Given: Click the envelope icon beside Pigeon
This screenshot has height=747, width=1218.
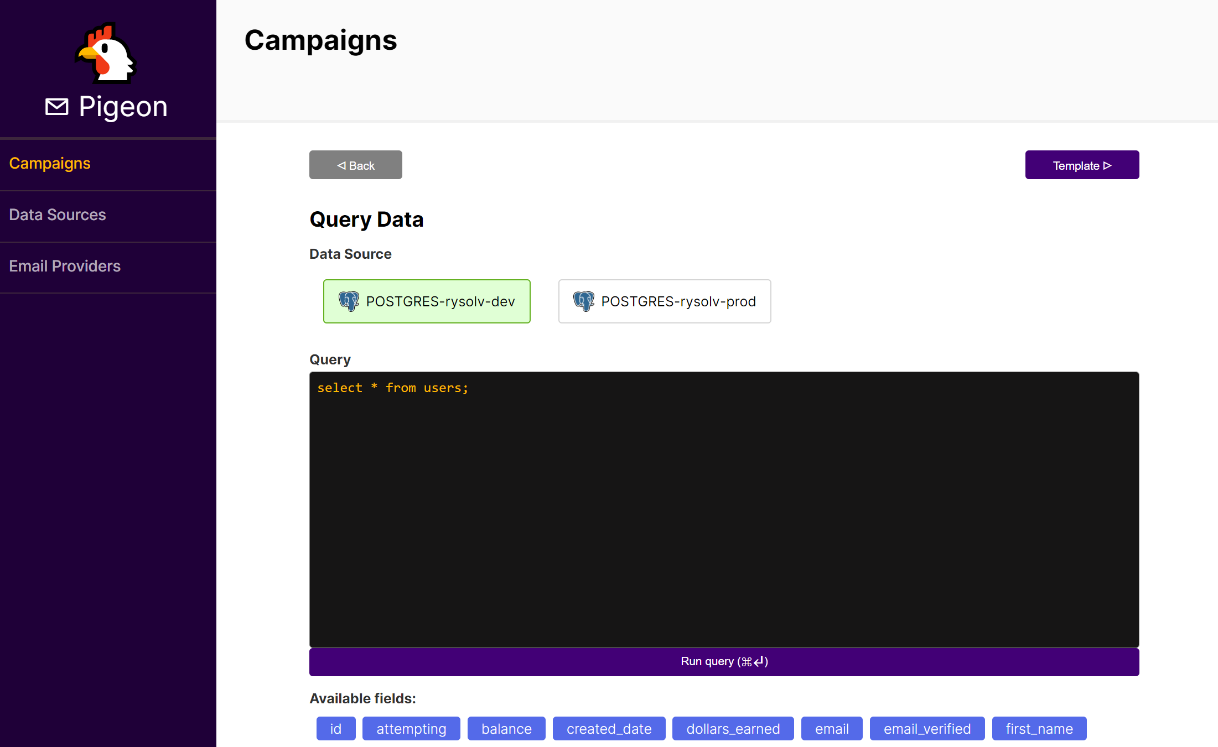Looking at the screenshot, I should click(56, 107).
